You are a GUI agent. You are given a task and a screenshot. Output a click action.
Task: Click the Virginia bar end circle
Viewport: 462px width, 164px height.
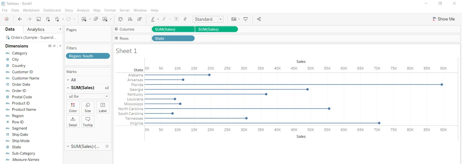coord(379,123)
